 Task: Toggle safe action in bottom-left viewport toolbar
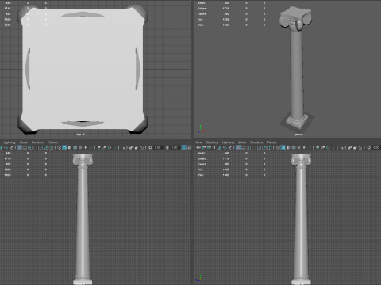[45, 148]
